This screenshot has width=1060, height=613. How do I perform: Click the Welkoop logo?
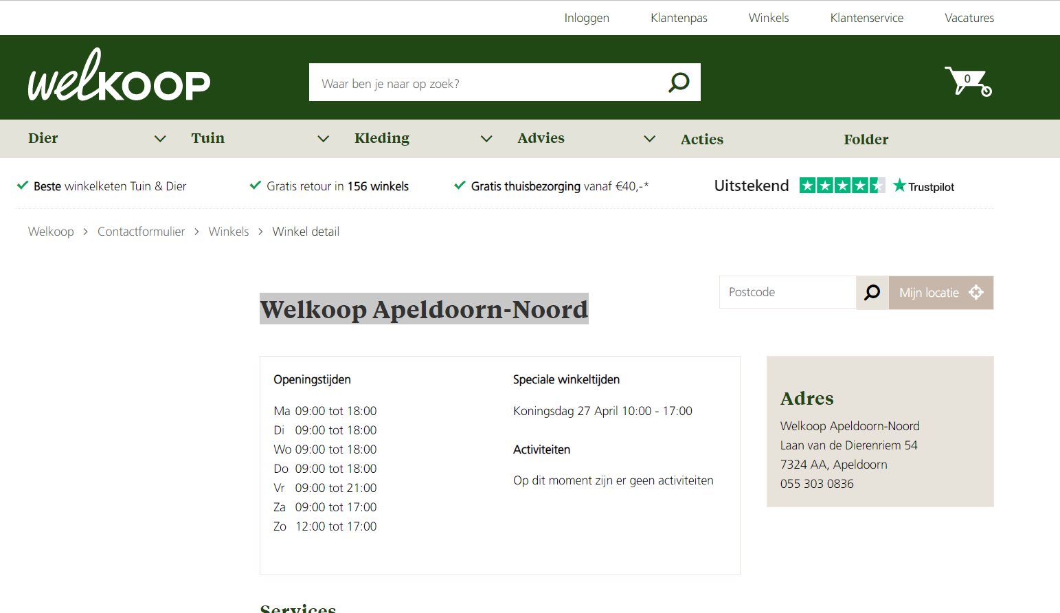(119, 76)
